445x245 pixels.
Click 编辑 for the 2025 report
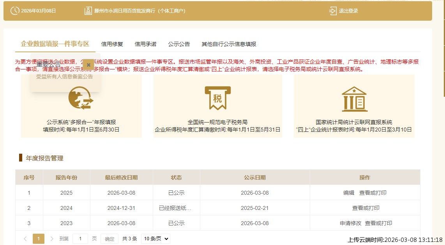point(348,192)
